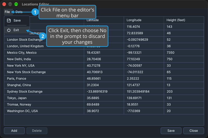Select the Shanghai, China cell
Image resolution: width=208 pixels, height=138 pixels.
tap(44, 85)
